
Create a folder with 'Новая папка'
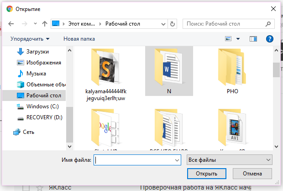[79, 39]
